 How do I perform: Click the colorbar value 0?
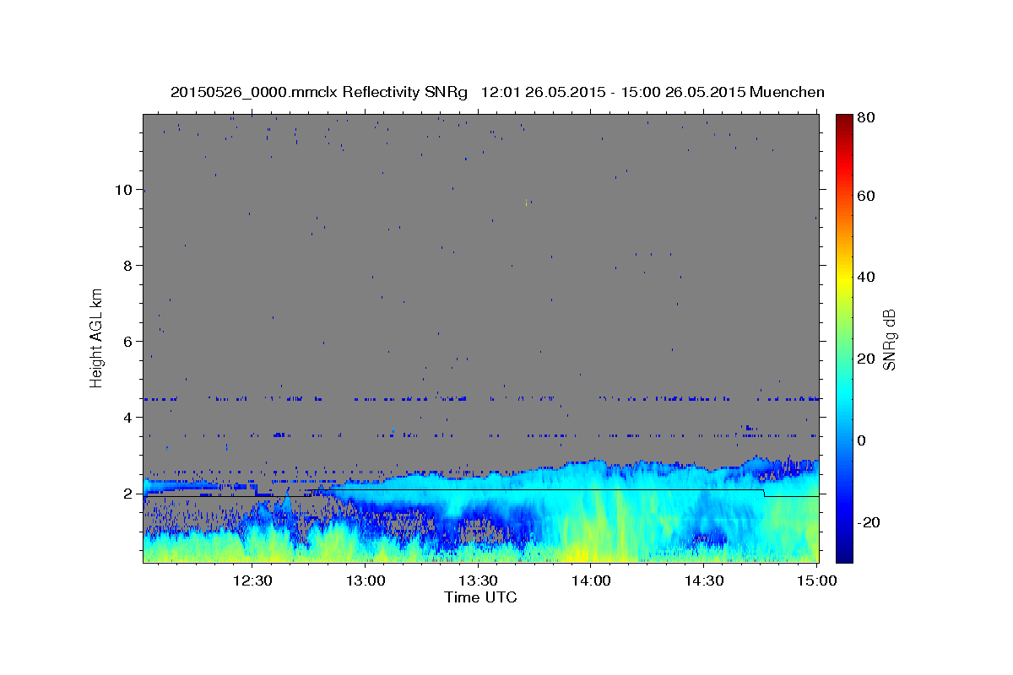point(862,440)
